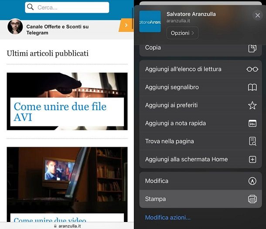Focus the Cerca search field

[67, 7]
